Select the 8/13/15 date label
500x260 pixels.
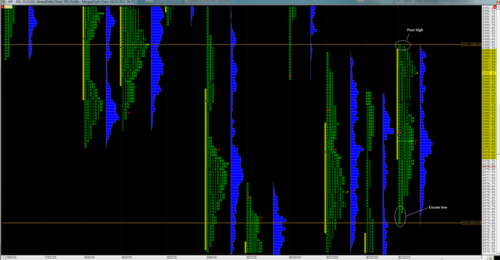pos(404,257)
